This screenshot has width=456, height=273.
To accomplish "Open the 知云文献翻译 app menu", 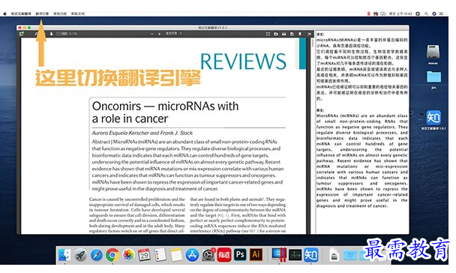I will [x=21, y=13].
